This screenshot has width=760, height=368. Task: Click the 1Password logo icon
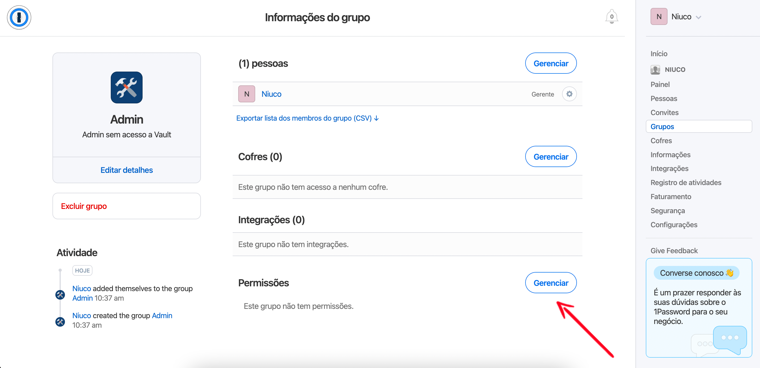[19, 17]
